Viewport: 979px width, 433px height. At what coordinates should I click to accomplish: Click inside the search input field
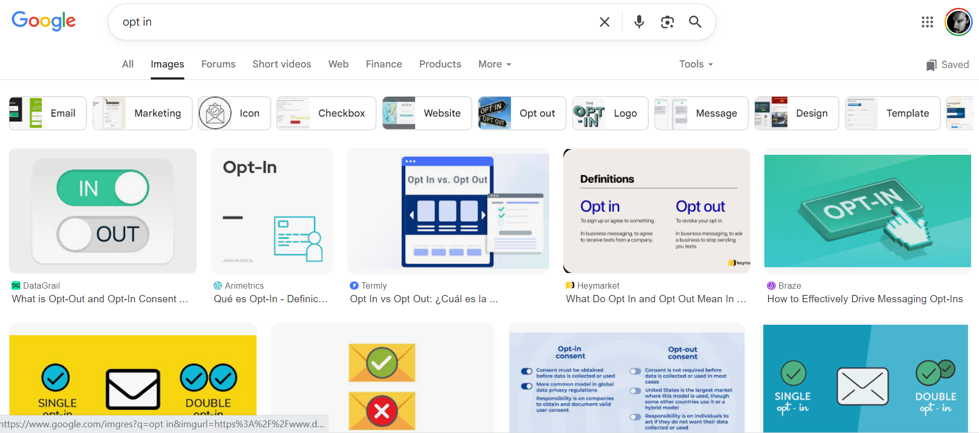[x=356, y=22]
